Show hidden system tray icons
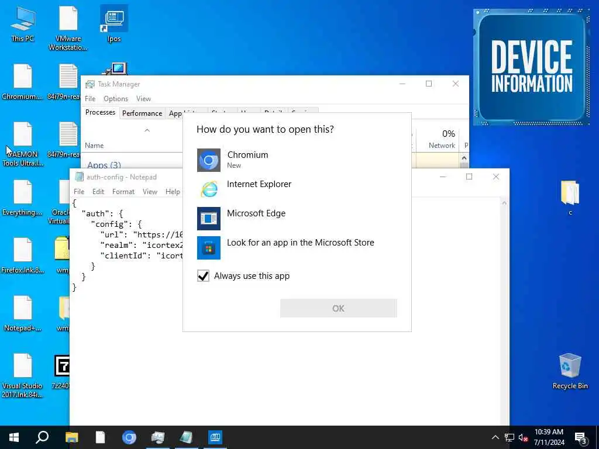 tap(495, 437)
